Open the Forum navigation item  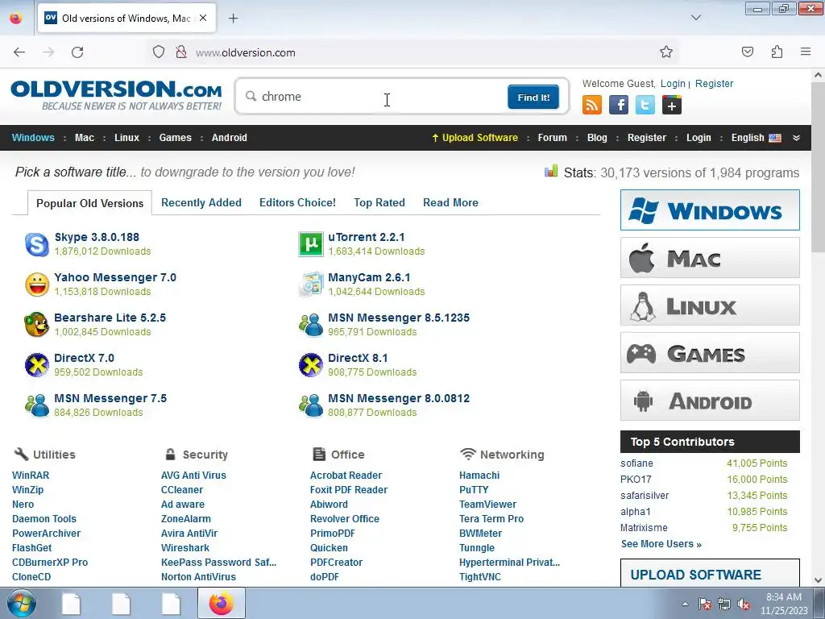553,138
